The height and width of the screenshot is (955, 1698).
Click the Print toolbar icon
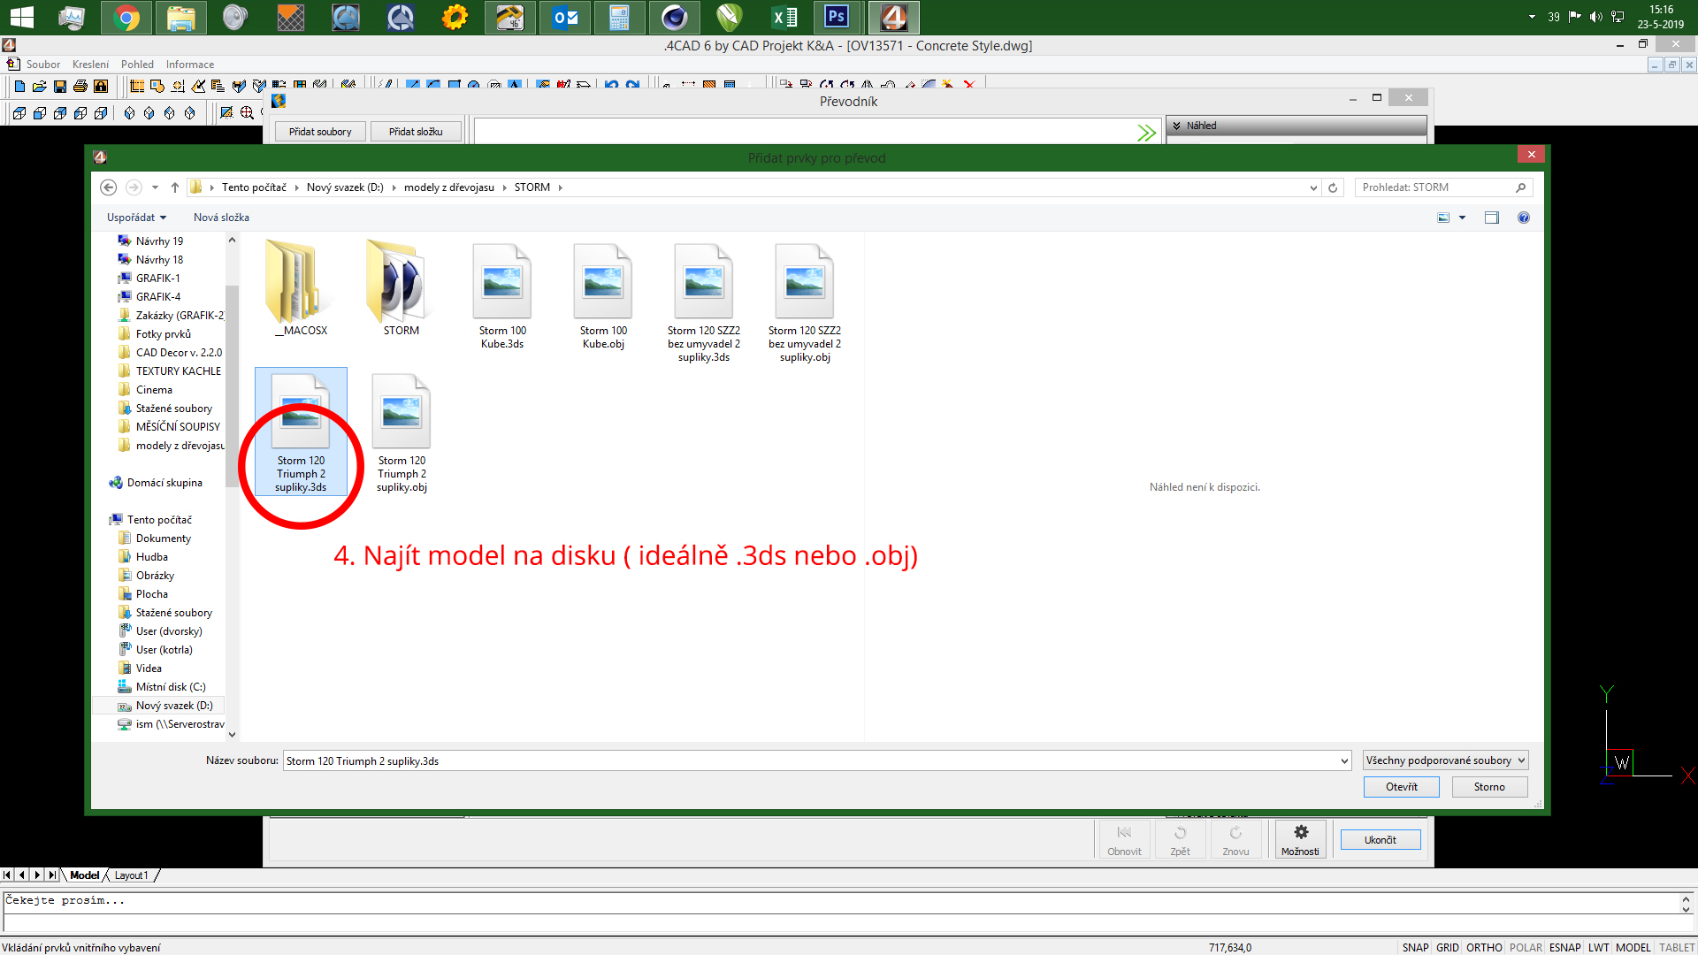click(80, 86)
